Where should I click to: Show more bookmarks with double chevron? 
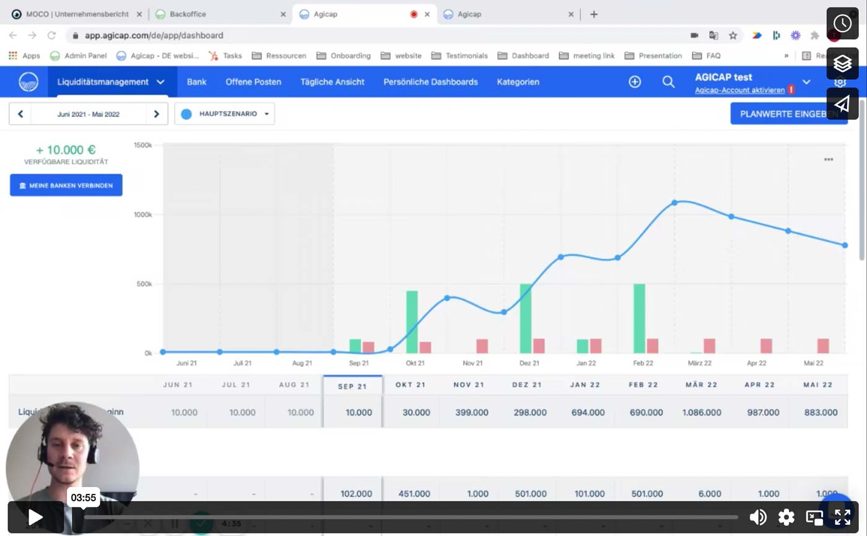(x=786, y=55)
